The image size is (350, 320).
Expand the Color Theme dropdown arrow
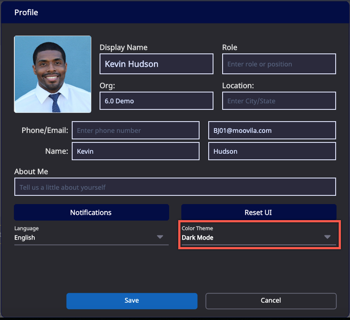click(x=327, y=237)
